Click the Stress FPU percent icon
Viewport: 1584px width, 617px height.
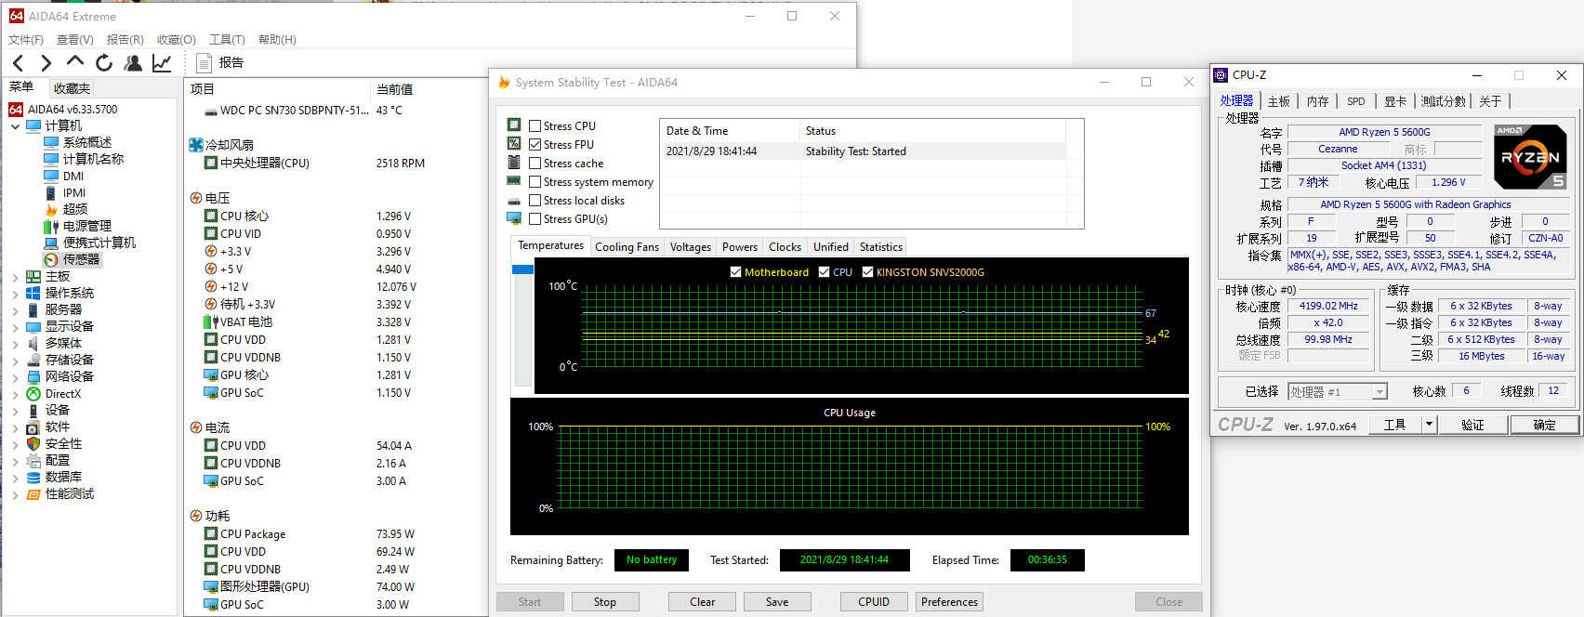click(514, 143)
